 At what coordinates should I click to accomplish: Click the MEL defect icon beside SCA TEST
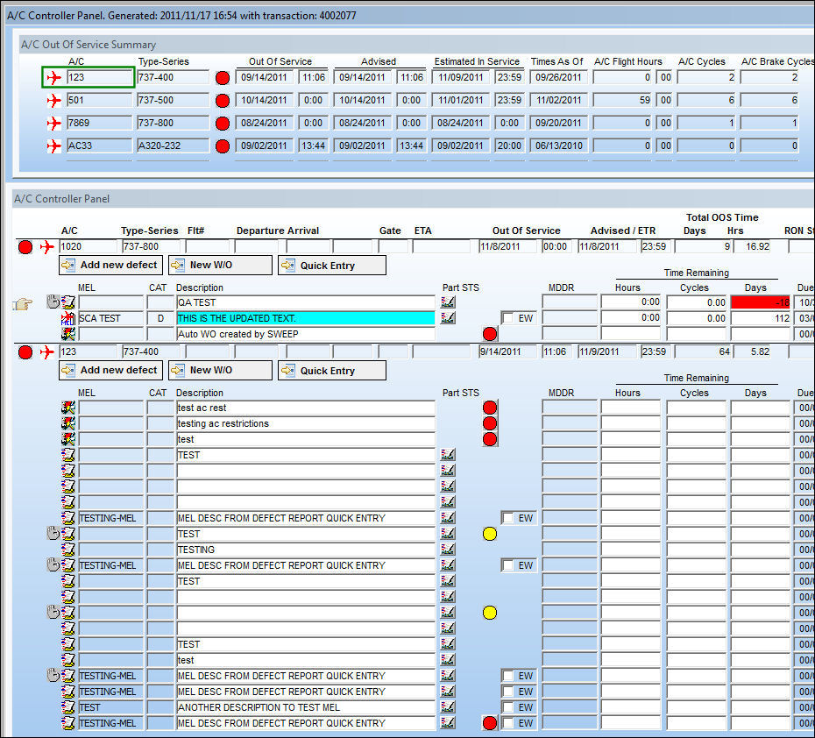68,318
